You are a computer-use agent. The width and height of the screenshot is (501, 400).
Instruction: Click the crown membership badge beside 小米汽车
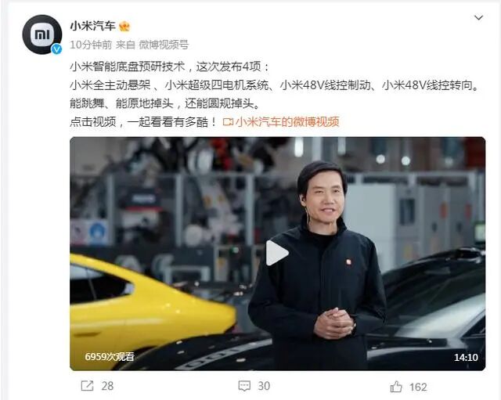[124, 26]
